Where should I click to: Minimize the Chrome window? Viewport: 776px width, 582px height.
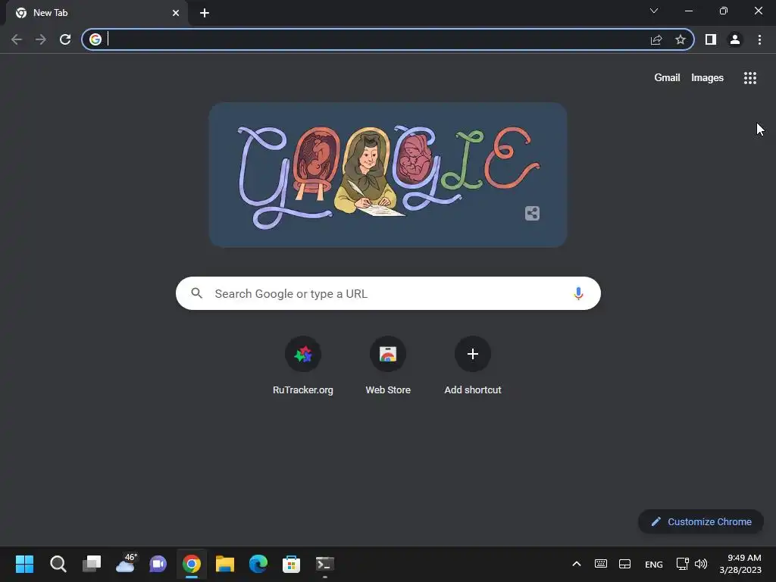(x=688, y=11)
